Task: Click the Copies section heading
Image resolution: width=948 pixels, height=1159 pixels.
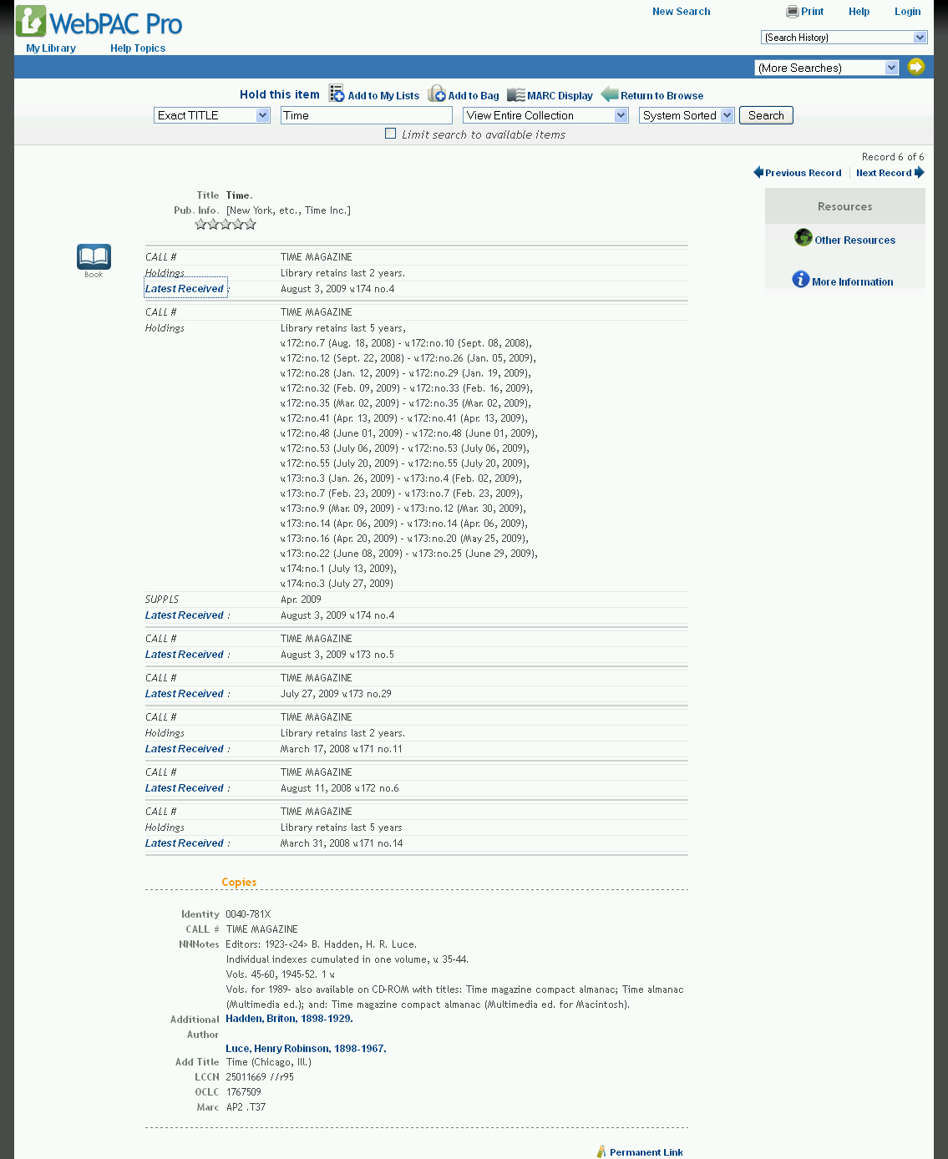Action: click(x=239, y=883)
